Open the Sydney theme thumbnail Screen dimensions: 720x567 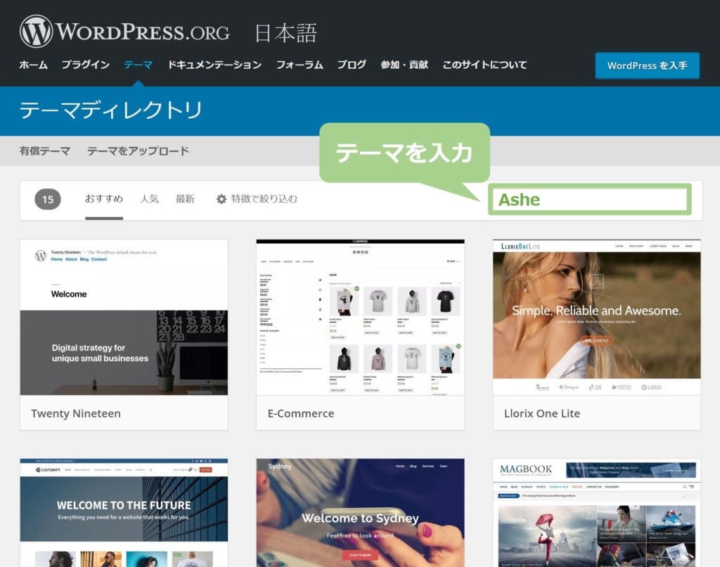point(361,512)
